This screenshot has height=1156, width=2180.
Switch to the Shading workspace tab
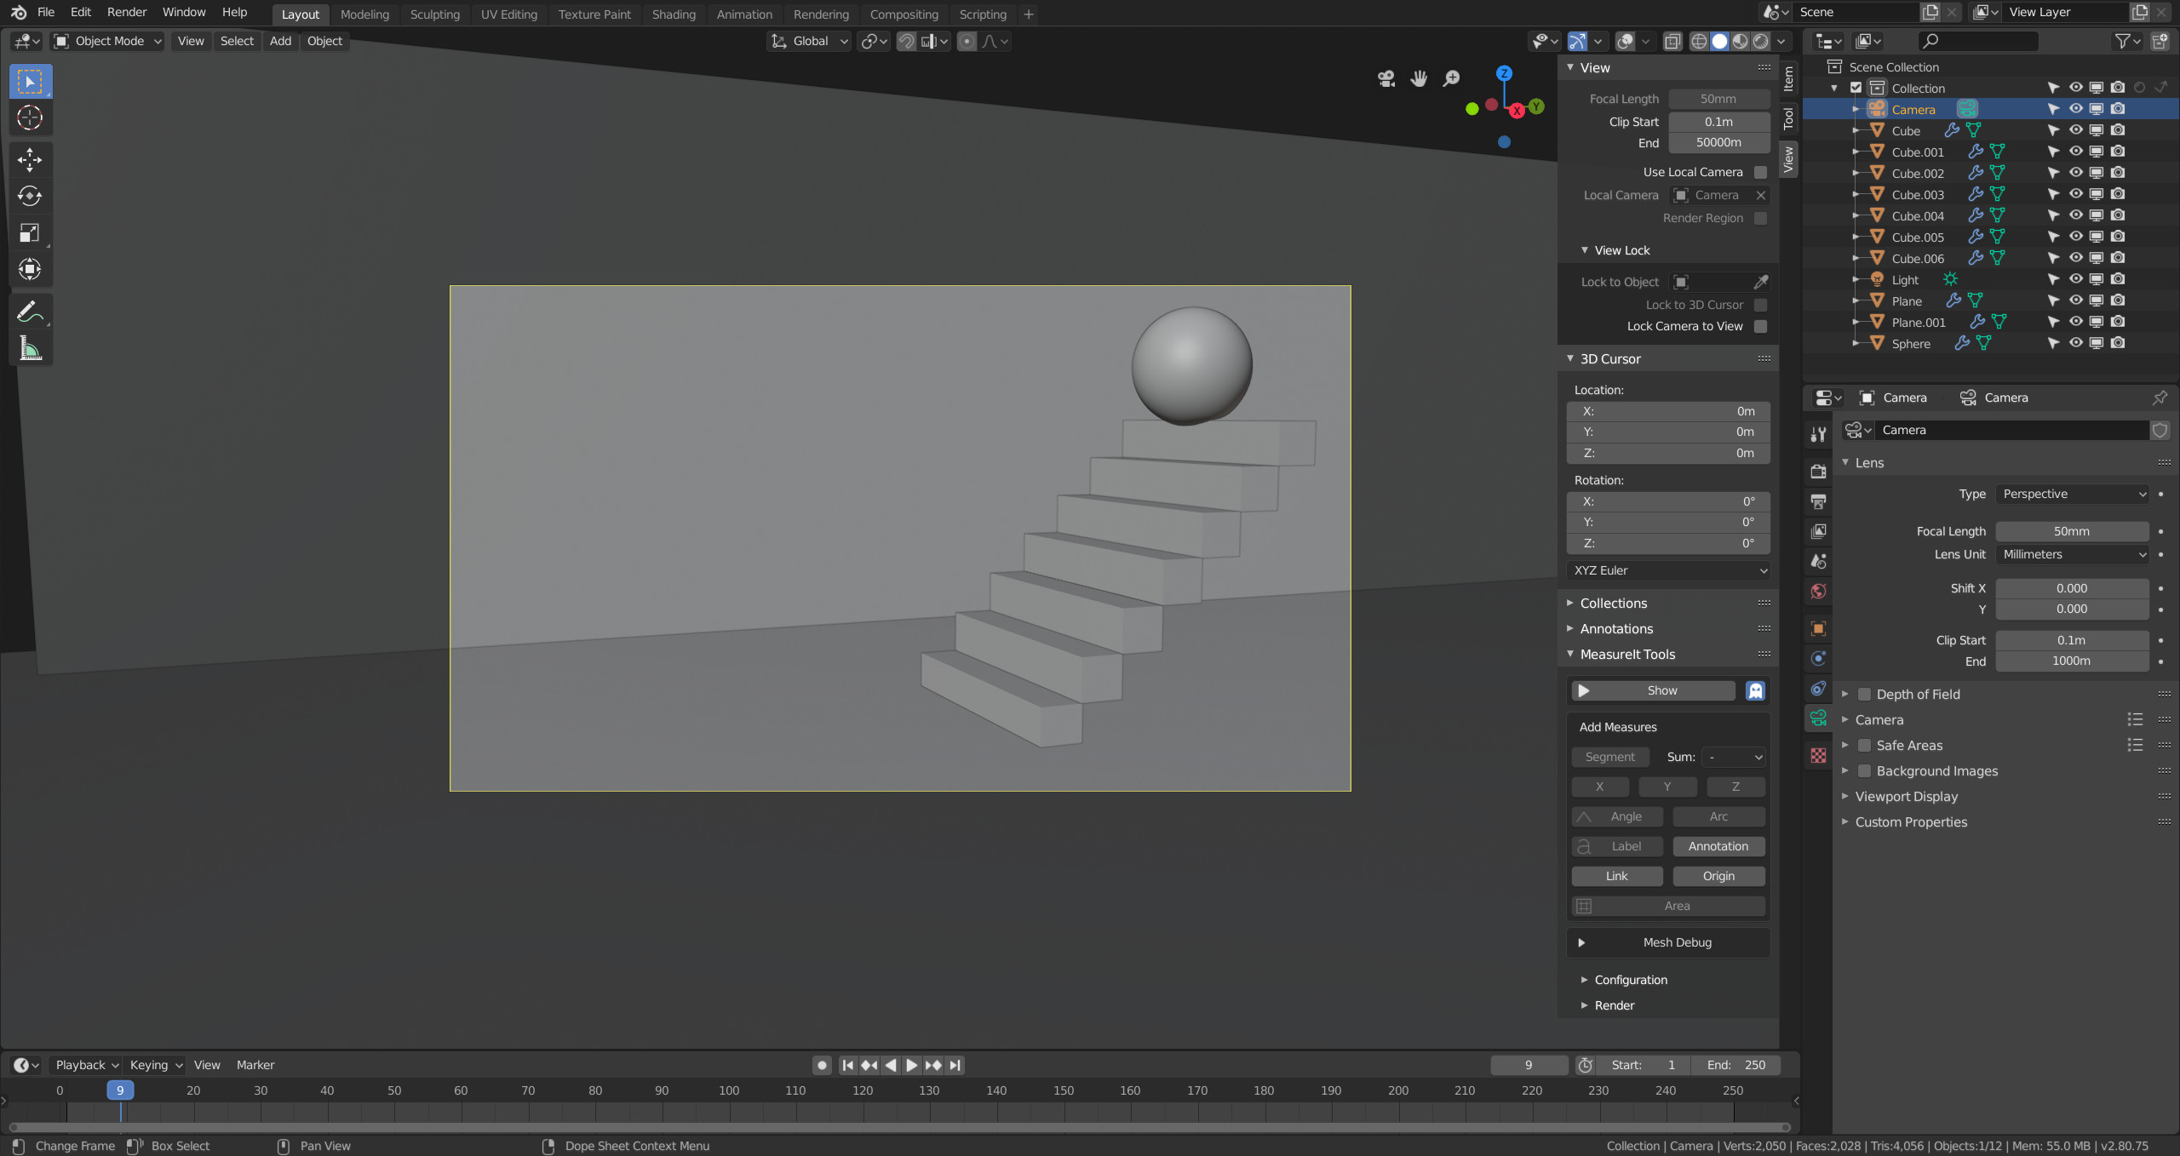[674, 14]
